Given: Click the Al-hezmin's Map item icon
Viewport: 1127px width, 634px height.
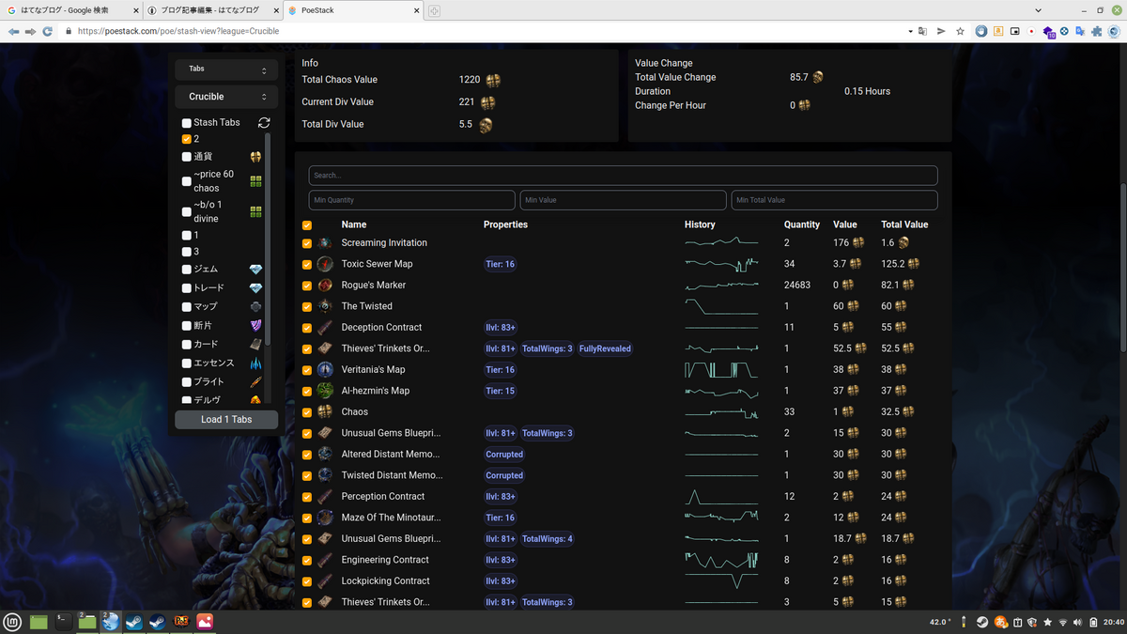Looking at the screenshot, I should [x=325, y=391].
